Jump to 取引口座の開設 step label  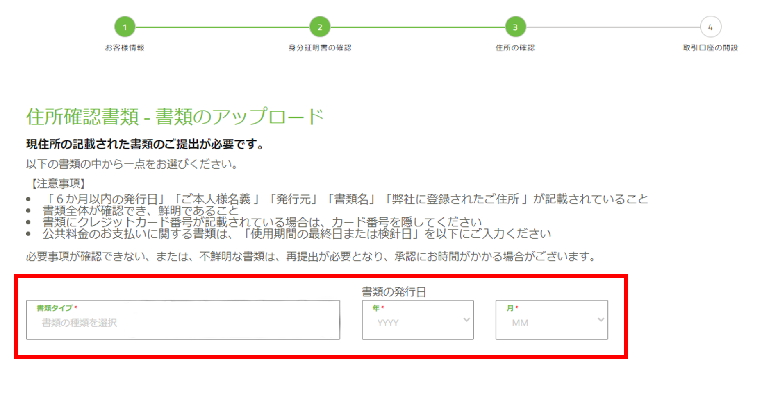[710, 48]
